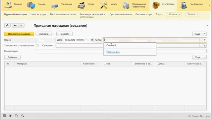Open Журнал бухгалтерии

coord(16,14)
